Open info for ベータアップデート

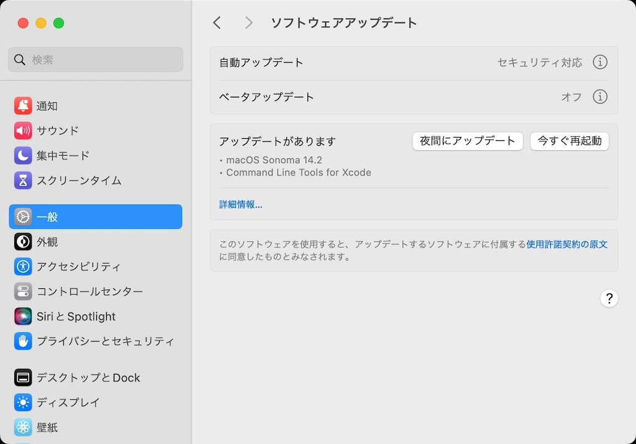pyautogui.click(x=600, y=96)
